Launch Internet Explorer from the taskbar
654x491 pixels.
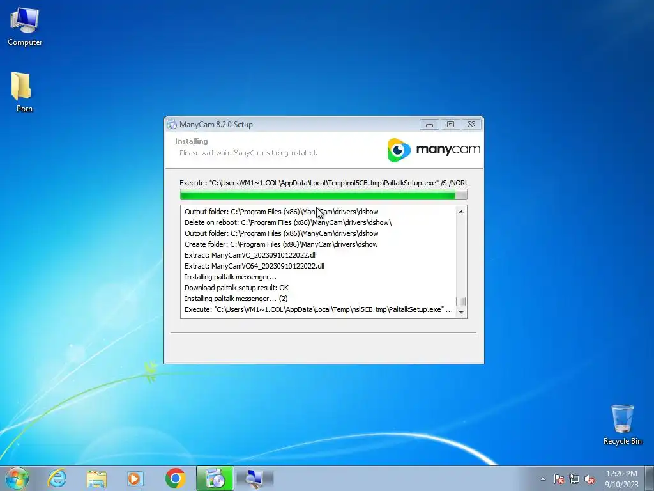[x=57, y=478]
